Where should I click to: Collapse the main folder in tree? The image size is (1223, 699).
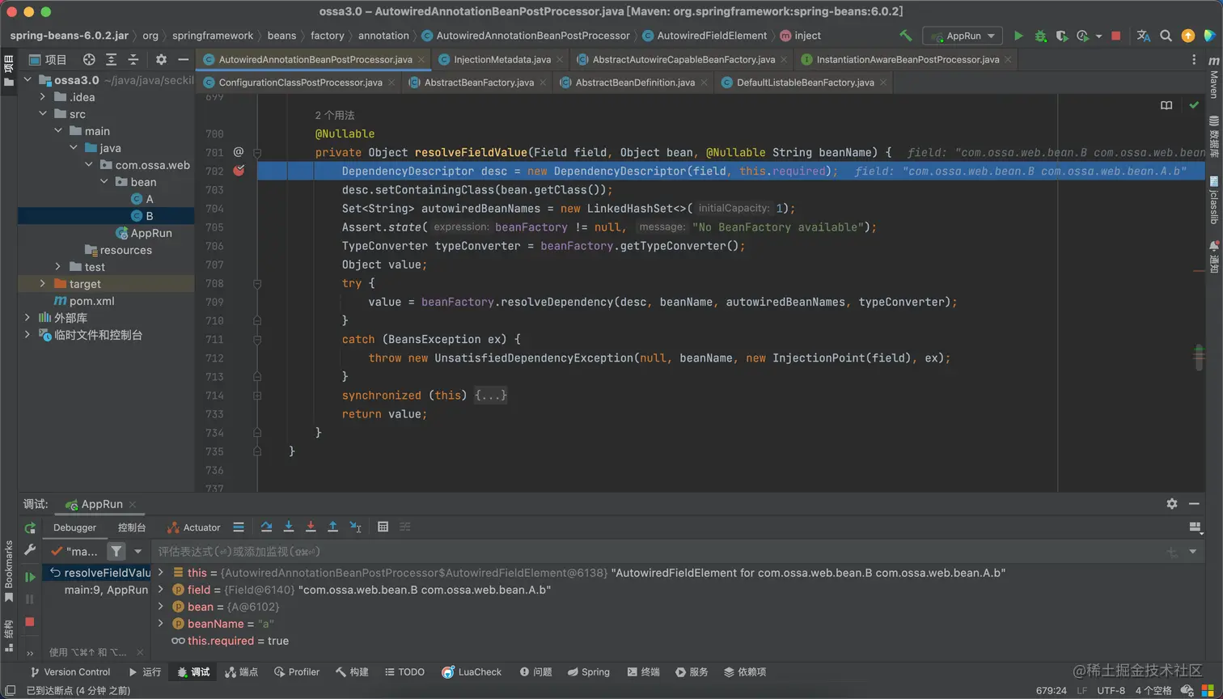pyautogui.click(x=58, y=131)
